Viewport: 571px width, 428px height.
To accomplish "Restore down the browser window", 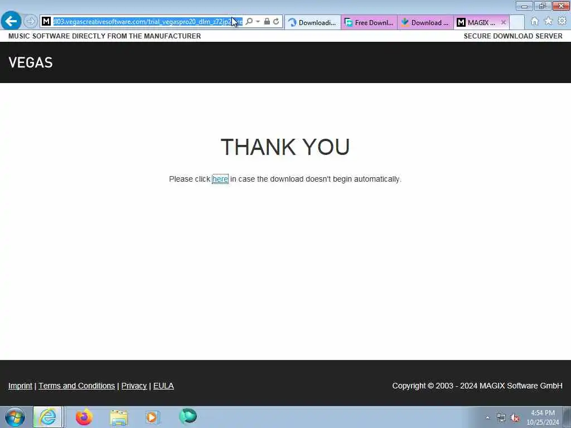I will 543,6.
